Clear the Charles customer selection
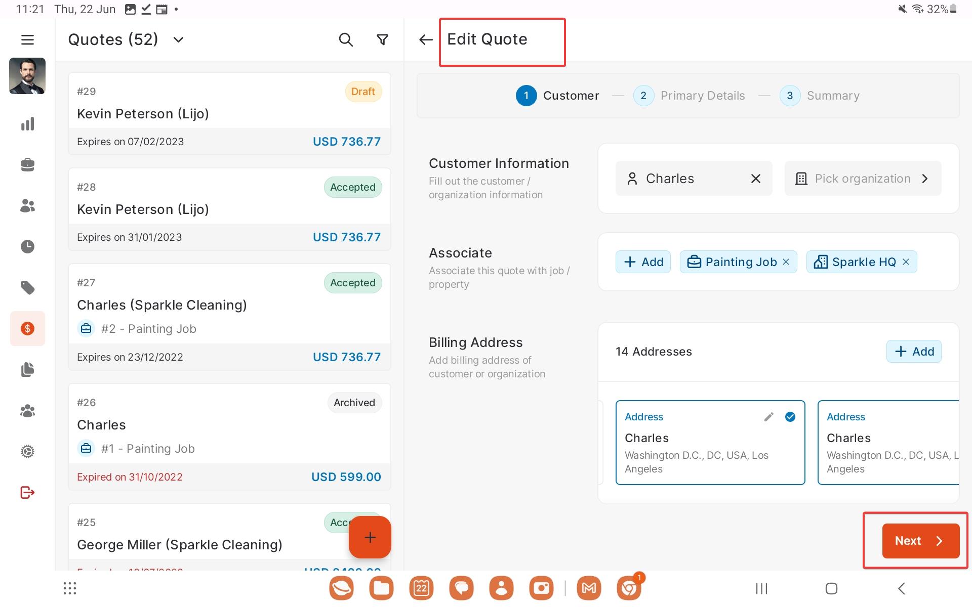972x607 pixels. pos(755,179)
